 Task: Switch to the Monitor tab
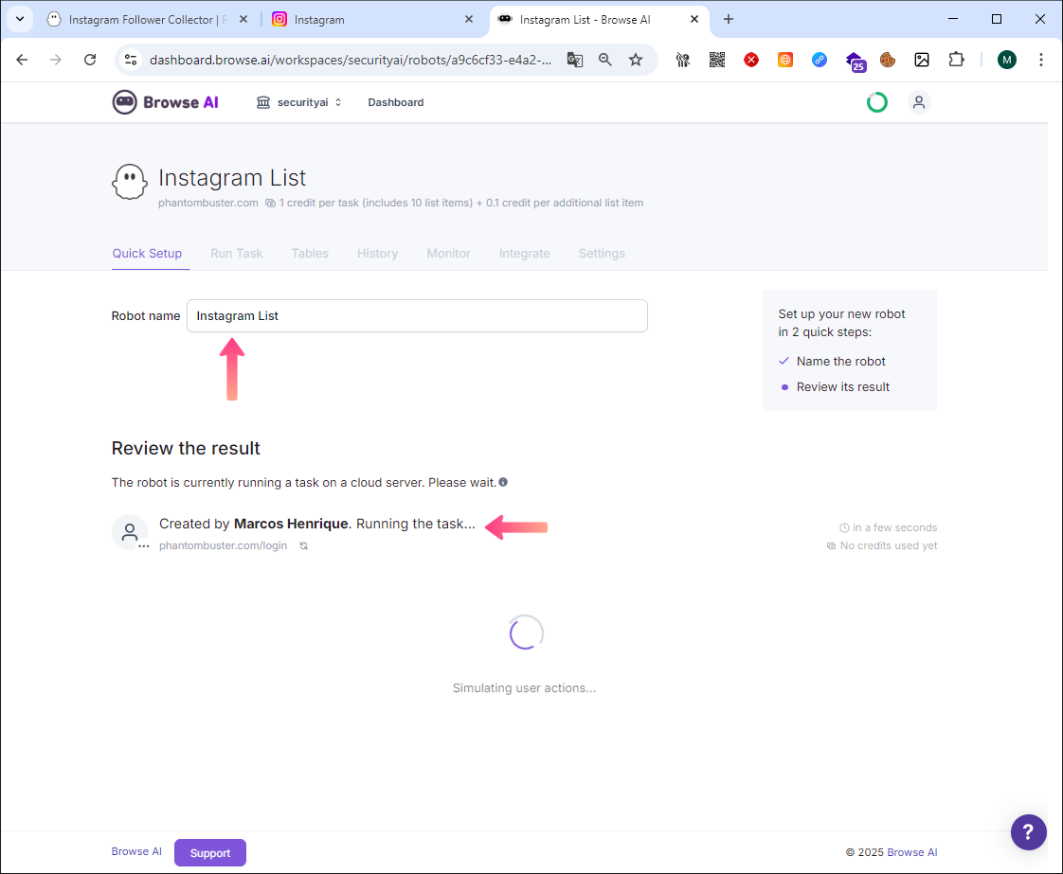tap(449, 254)
